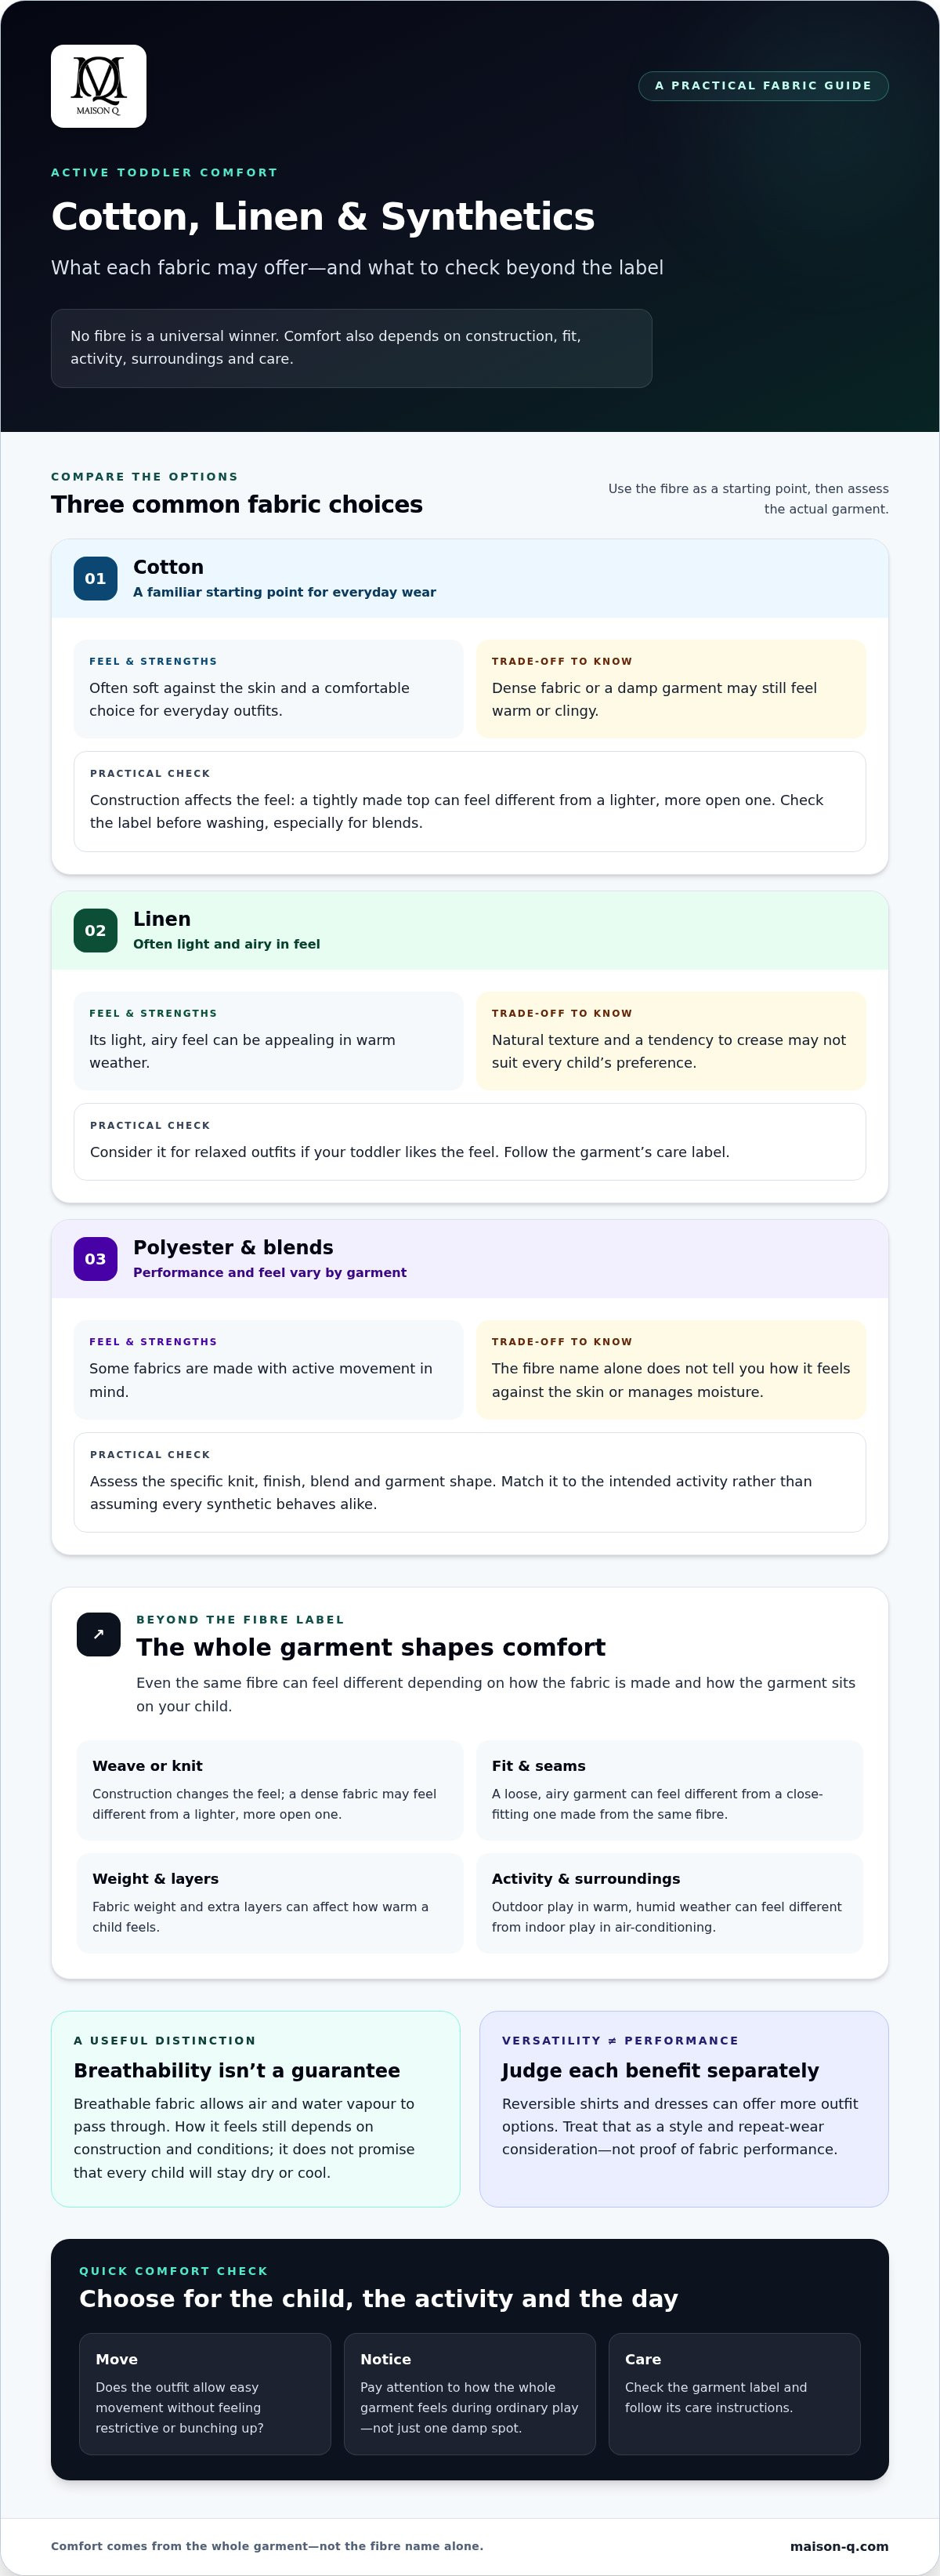
Task: Click Cotton's yellow Trade-off to know box
Action: coord(671,689)
